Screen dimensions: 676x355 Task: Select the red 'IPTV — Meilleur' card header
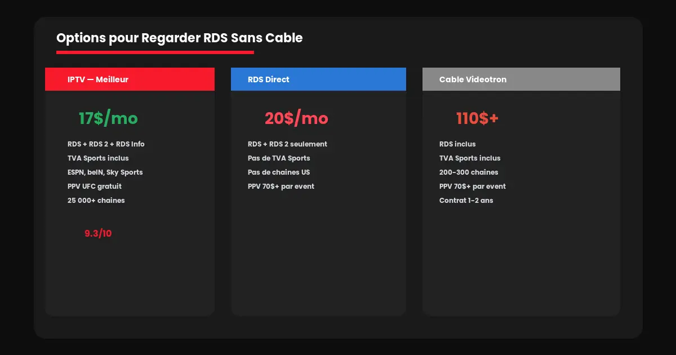click(x=130, y=79)
